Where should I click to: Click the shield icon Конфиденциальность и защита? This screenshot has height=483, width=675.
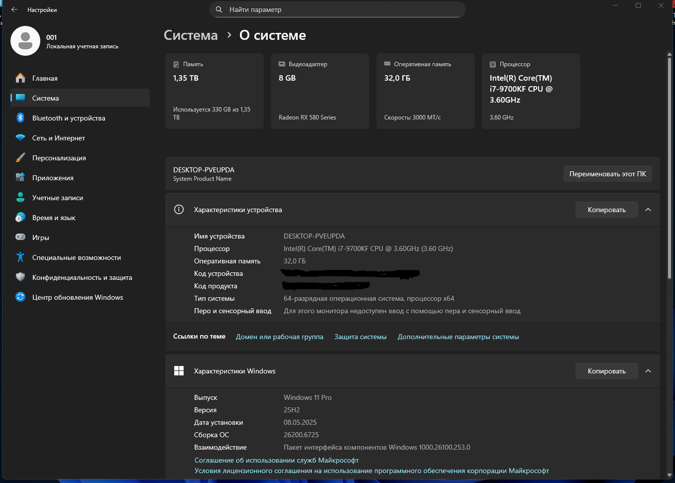[x=20, y=277]
